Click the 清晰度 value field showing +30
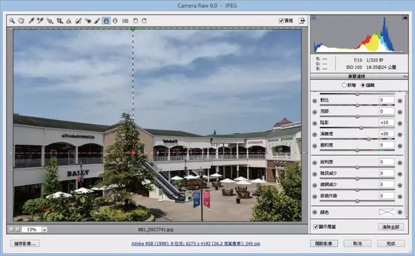This screenshot has width=415, height=256. point(387,134)
